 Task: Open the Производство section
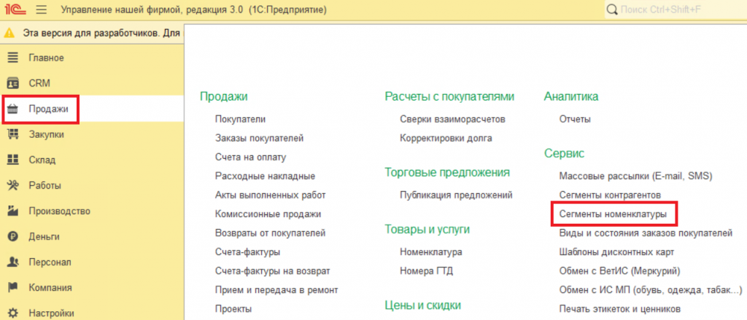click(x=60, y=211)
